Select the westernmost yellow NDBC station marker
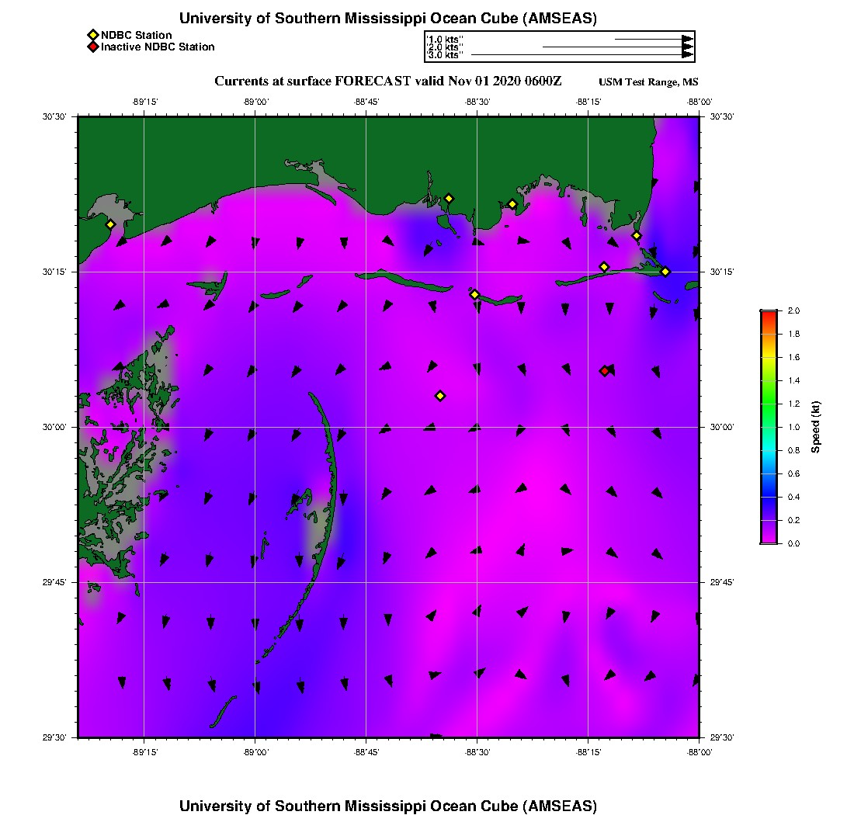Image resolution: width=854 pixels, height=815 pixels. (x=110, y=224)
